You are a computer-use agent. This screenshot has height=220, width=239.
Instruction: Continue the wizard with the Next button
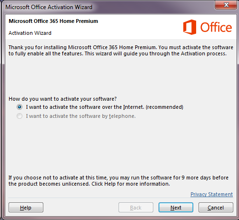[176, 208]
